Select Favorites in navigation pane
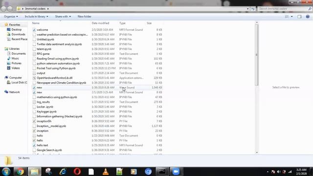 15,25
